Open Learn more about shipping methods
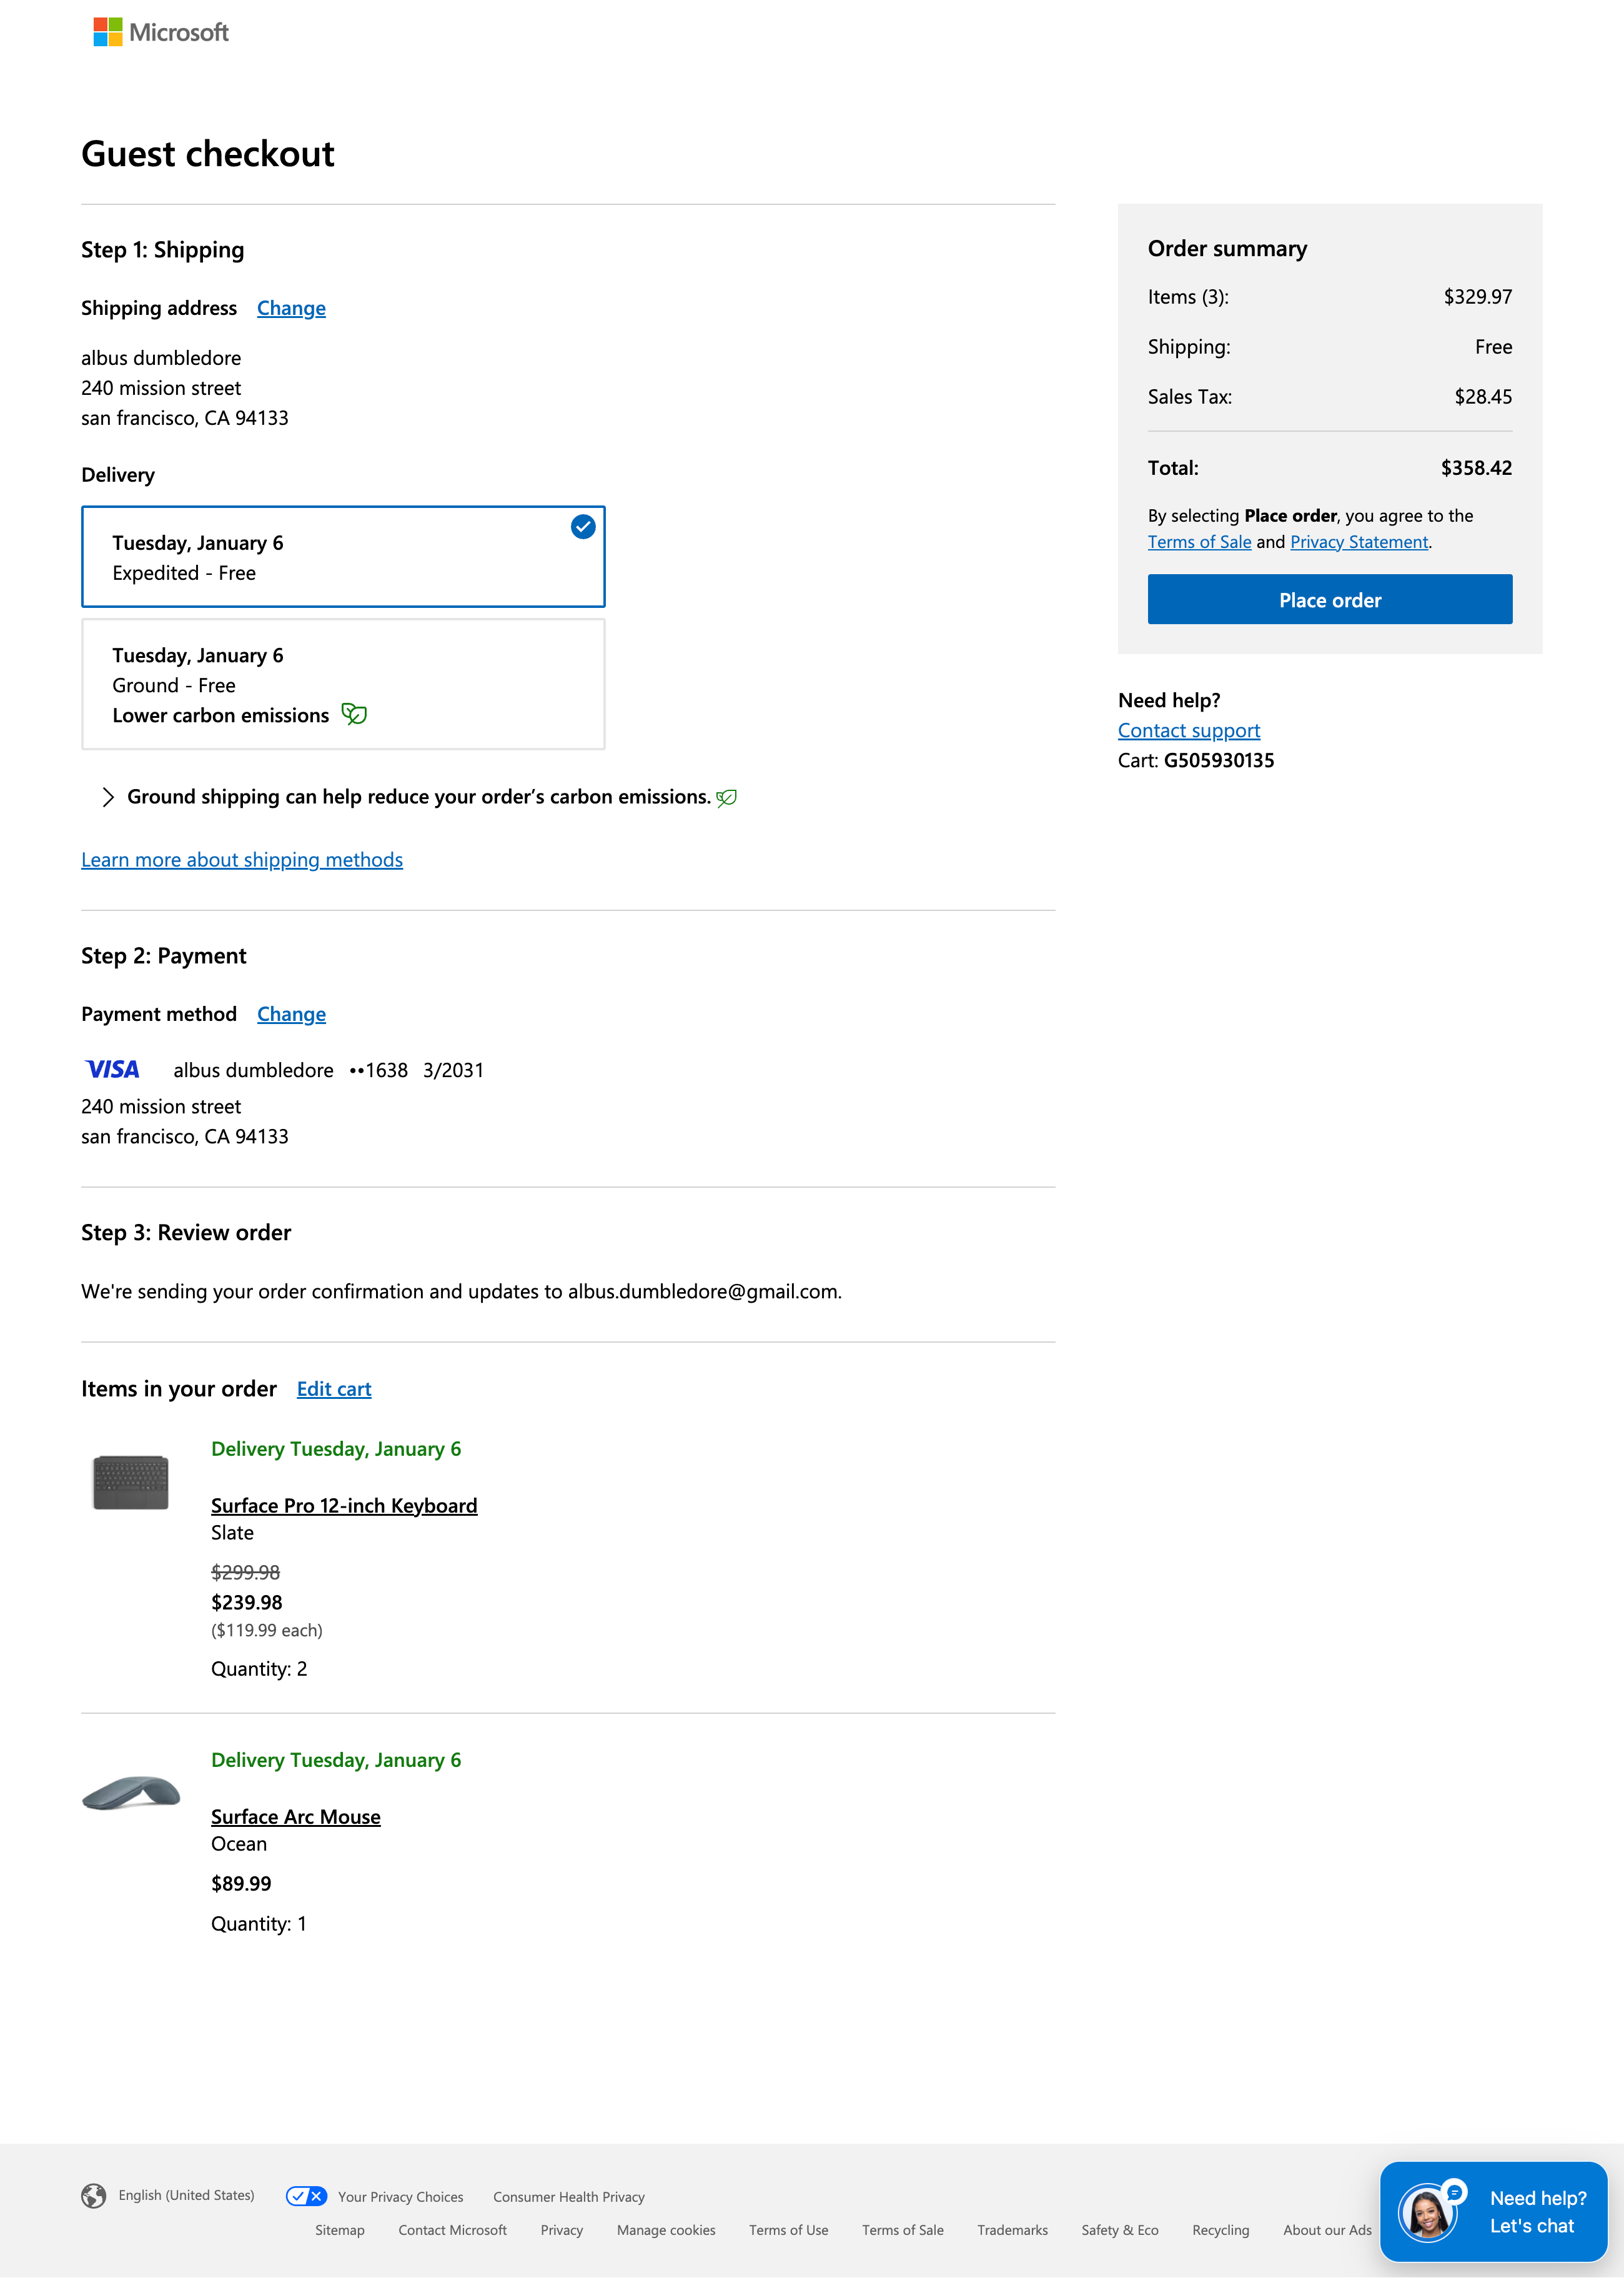The width and height of the screenshot is (1624, 2278). (242, 860)
